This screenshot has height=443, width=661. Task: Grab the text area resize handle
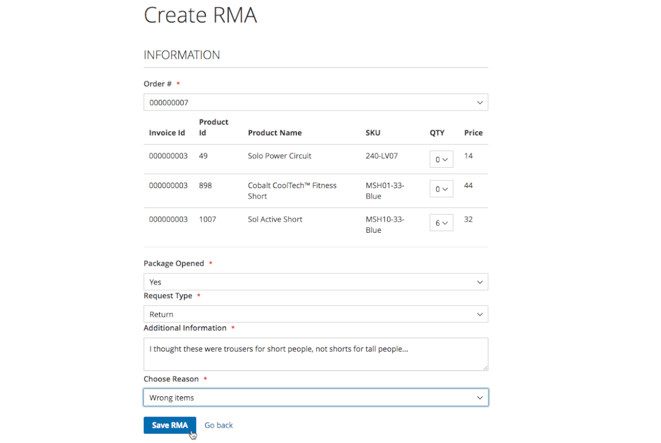485,368
